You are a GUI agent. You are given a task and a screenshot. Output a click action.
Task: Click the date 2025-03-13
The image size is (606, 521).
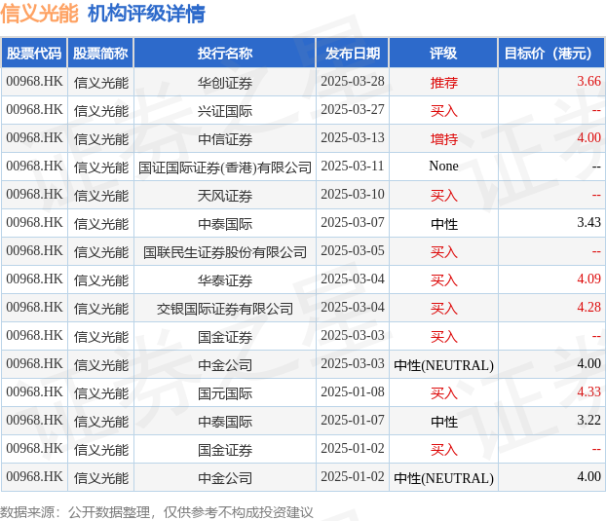click(x=353, y=138)
